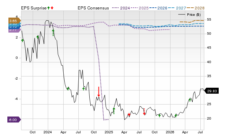The image size is (225, 134).
Task: Click the 20 label on the price axis
Action: 209,119
